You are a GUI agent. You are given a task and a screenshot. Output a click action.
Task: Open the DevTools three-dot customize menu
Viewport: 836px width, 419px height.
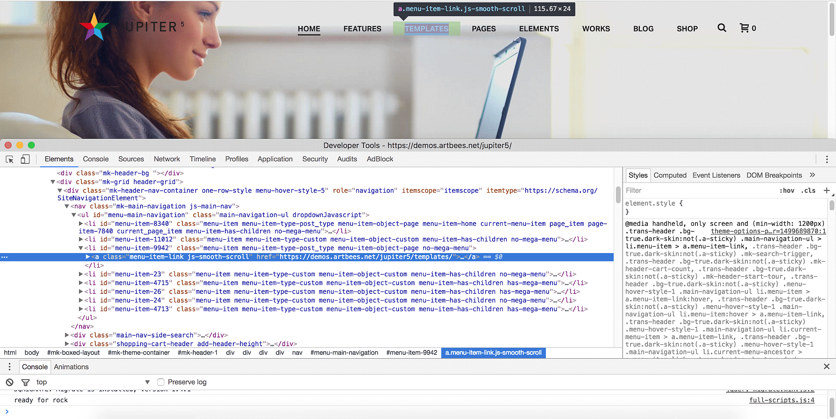coord(827,159)
